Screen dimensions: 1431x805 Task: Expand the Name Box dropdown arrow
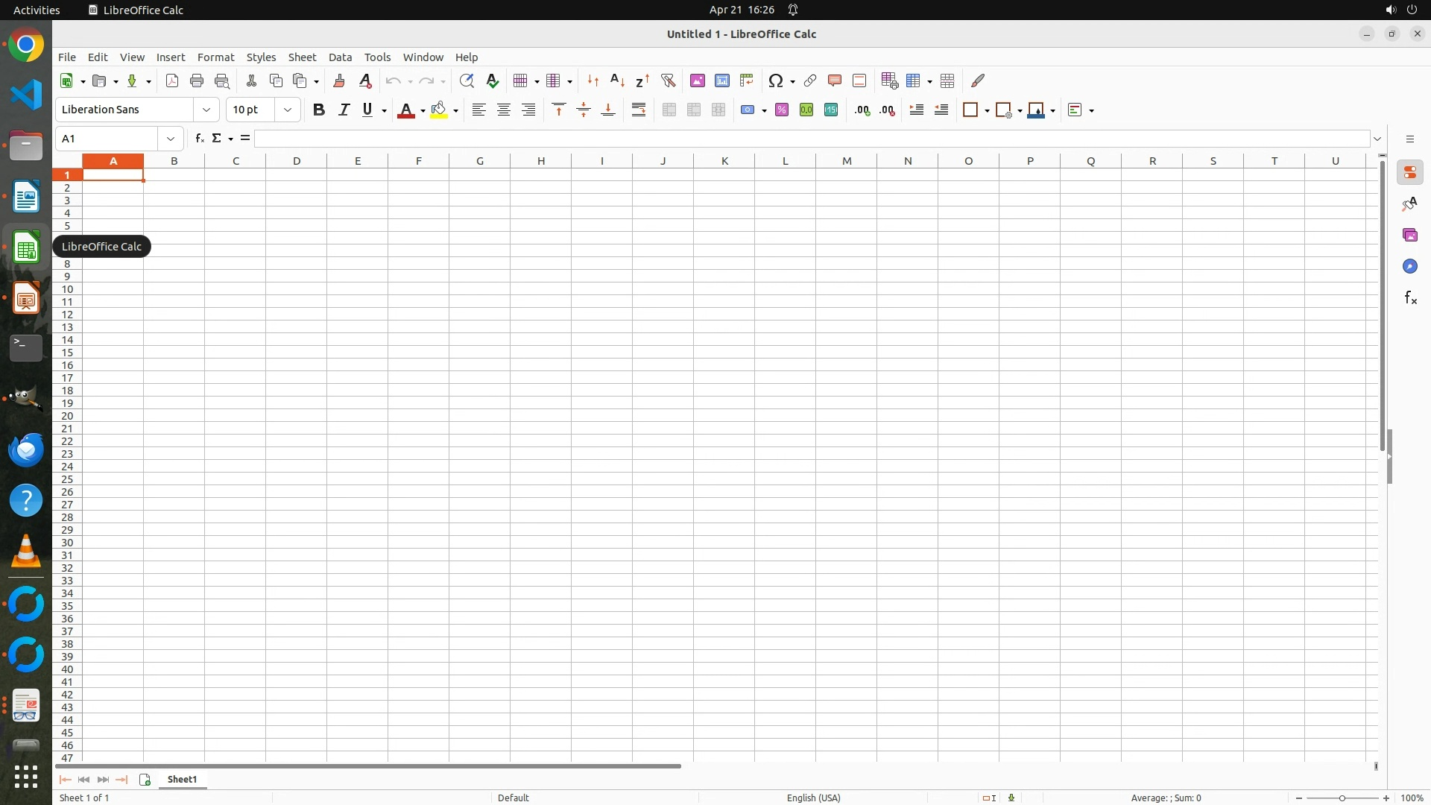point(171,139)
